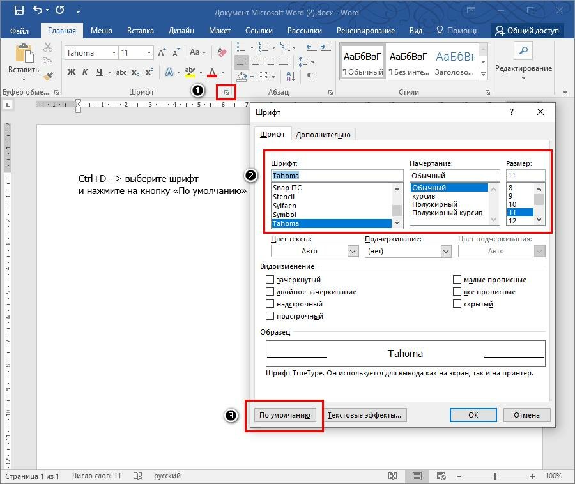Open the Редактирование search group

pos(523,61)
